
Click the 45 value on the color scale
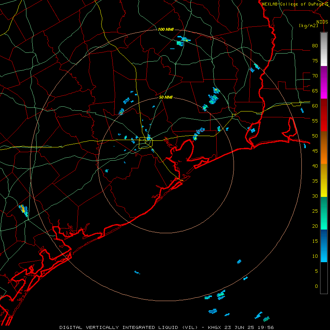315,151
